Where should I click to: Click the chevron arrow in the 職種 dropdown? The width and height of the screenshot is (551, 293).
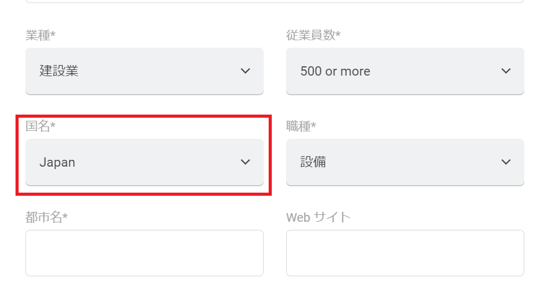tap(506, 162)
